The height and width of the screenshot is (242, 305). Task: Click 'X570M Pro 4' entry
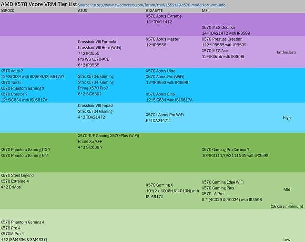tap(12, 234)
